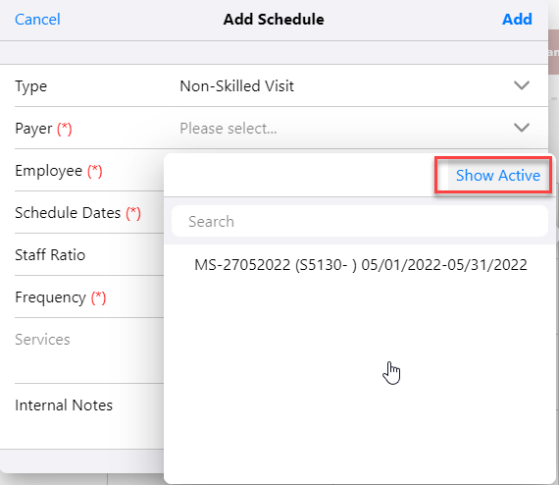Open the Payer dropdown chevron
Screen dimensions: 559x485
click(x=521, y=128)
